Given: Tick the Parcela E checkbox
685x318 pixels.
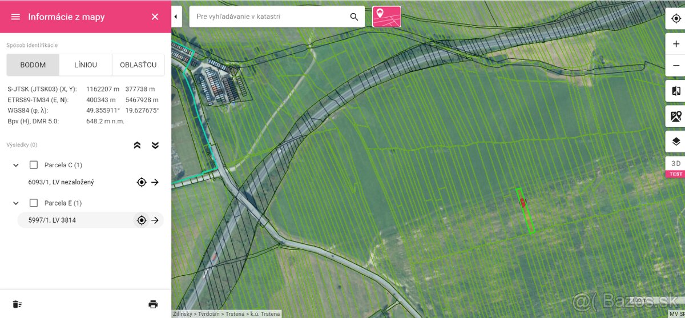Looking at the screenshot, I should pyautogui.click(x=34, y=203).
